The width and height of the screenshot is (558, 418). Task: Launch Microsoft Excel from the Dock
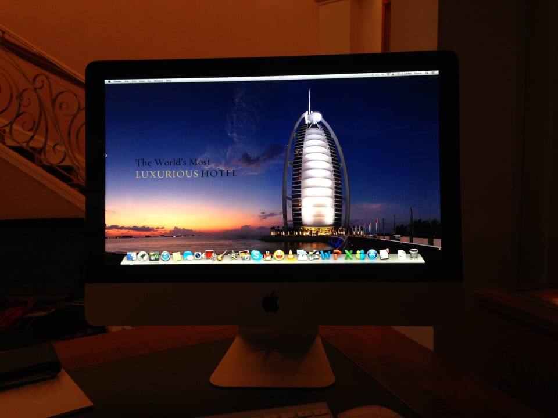click(349, 255)
